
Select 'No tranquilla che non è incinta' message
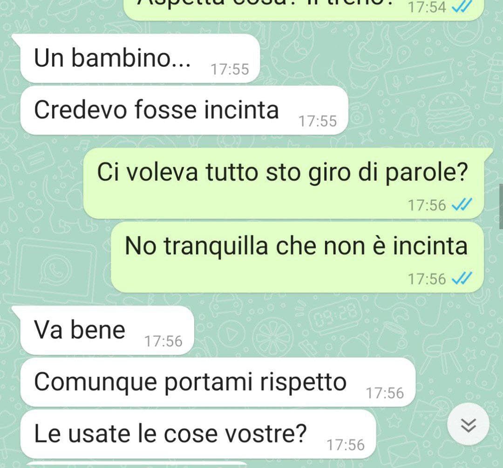(x=297, y=257)
